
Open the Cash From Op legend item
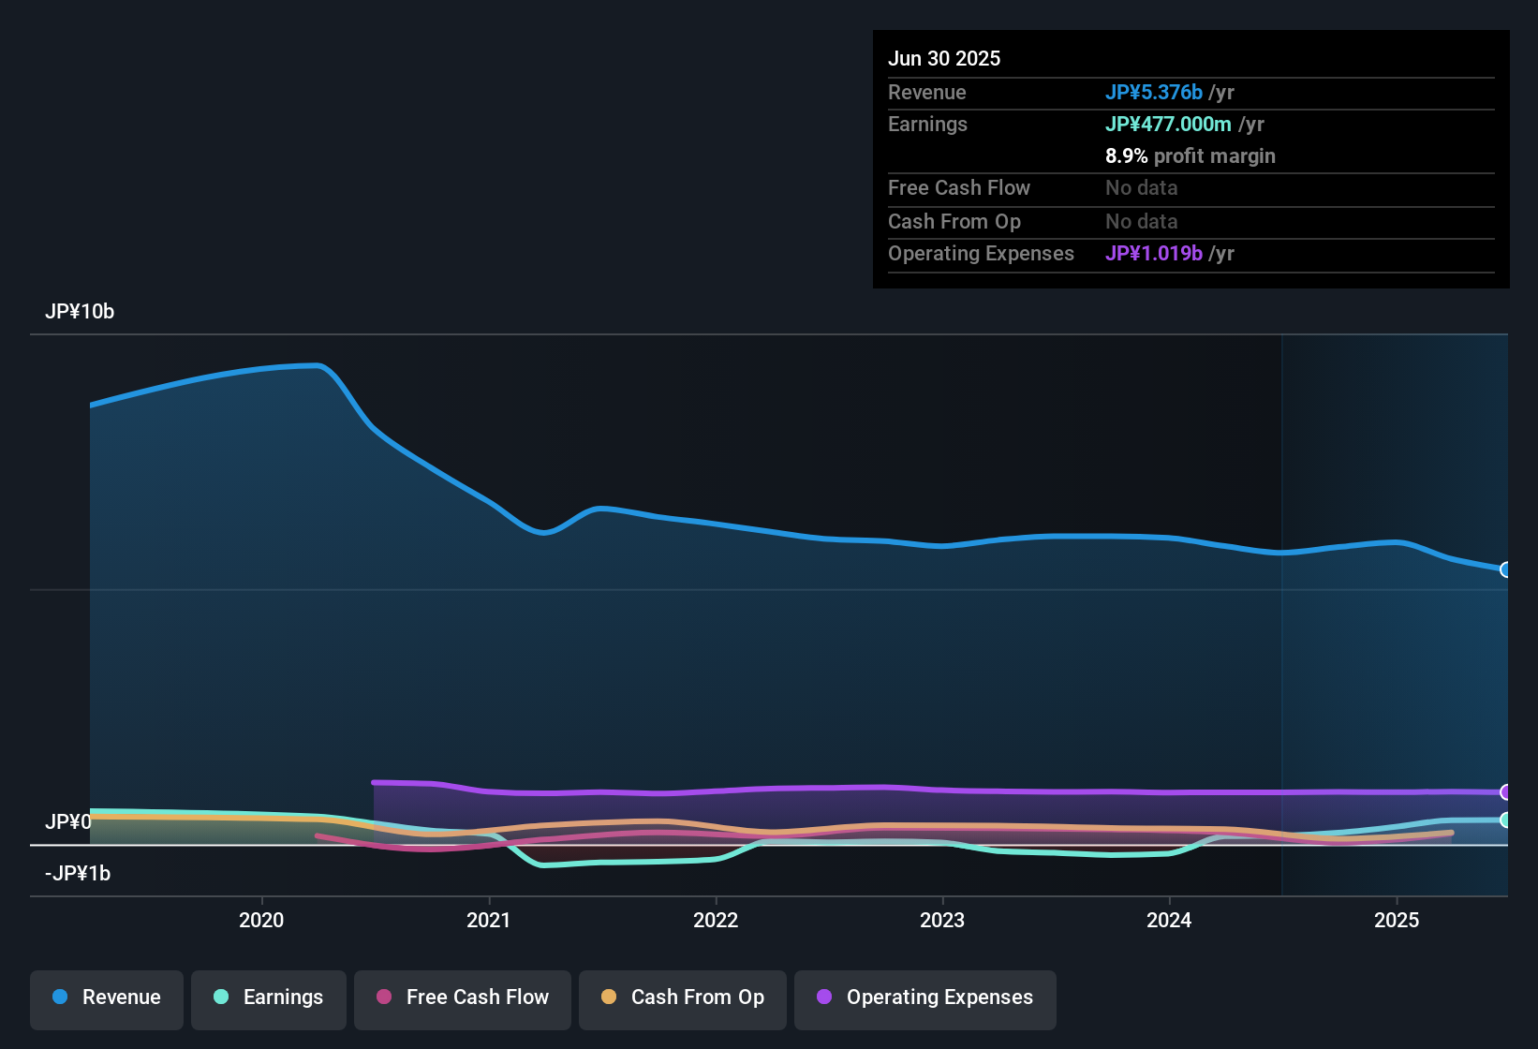tap(682, 997)
